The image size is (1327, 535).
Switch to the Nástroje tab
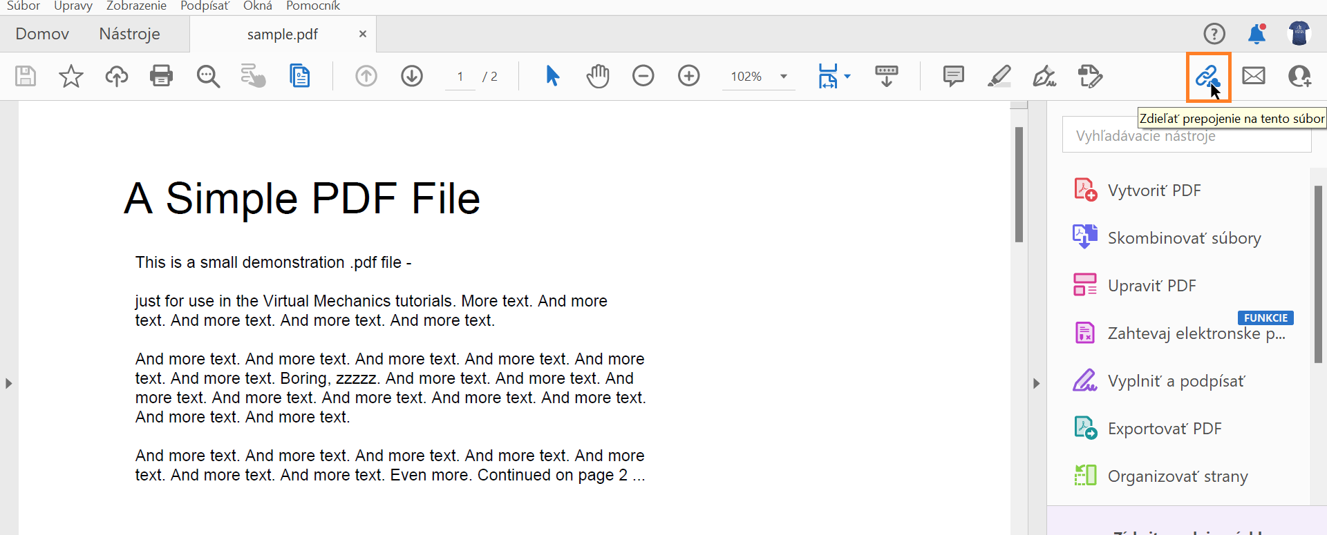129,34
